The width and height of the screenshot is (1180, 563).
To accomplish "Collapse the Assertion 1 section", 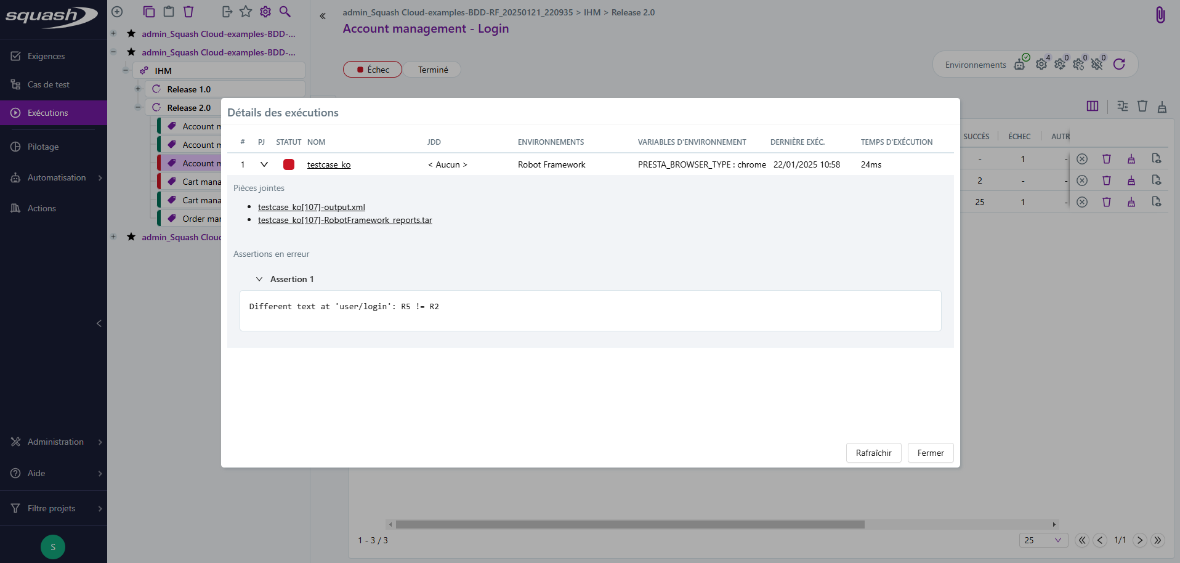I will pos(259,278).
